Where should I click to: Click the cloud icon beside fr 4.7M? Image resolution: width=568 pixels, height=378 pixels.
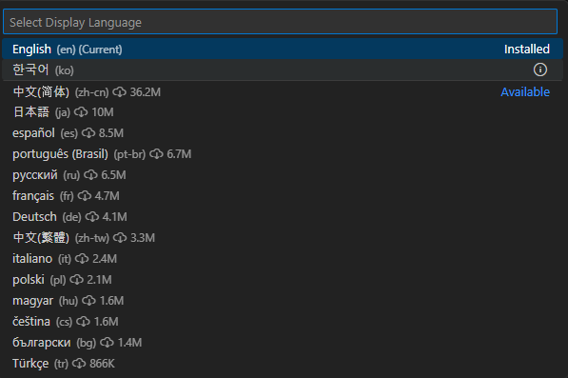coord(85,196)
